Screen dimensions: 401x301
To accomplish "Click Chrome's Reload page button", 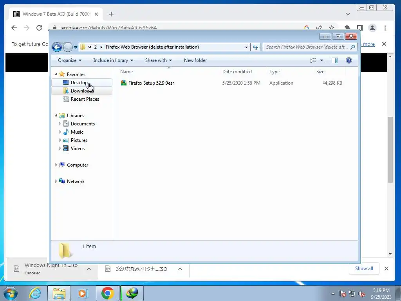I will [39, 28].
